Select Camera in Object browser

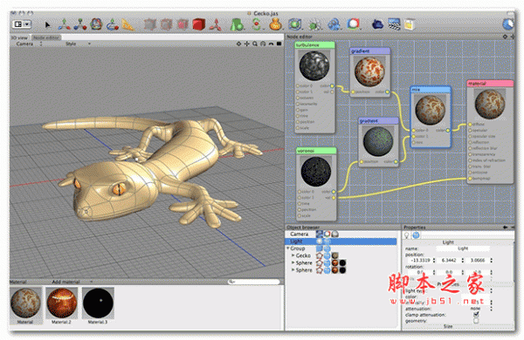(299, 234)
